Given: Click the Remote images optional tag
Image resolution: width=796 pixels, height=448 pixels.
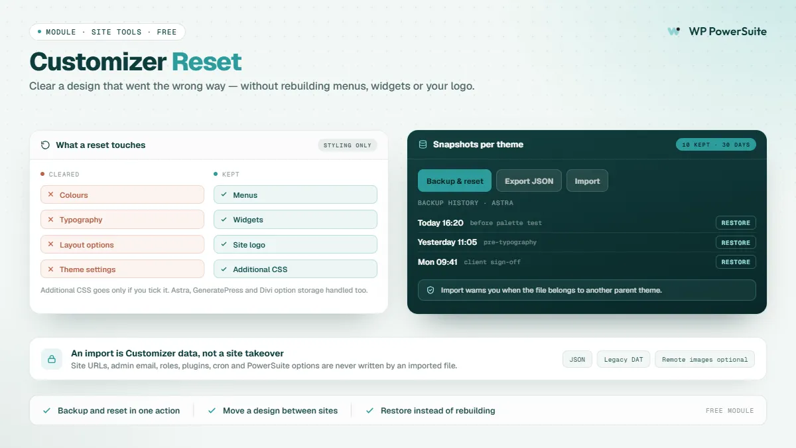Looking at the screenshot, I should click(x=705, y=359).
